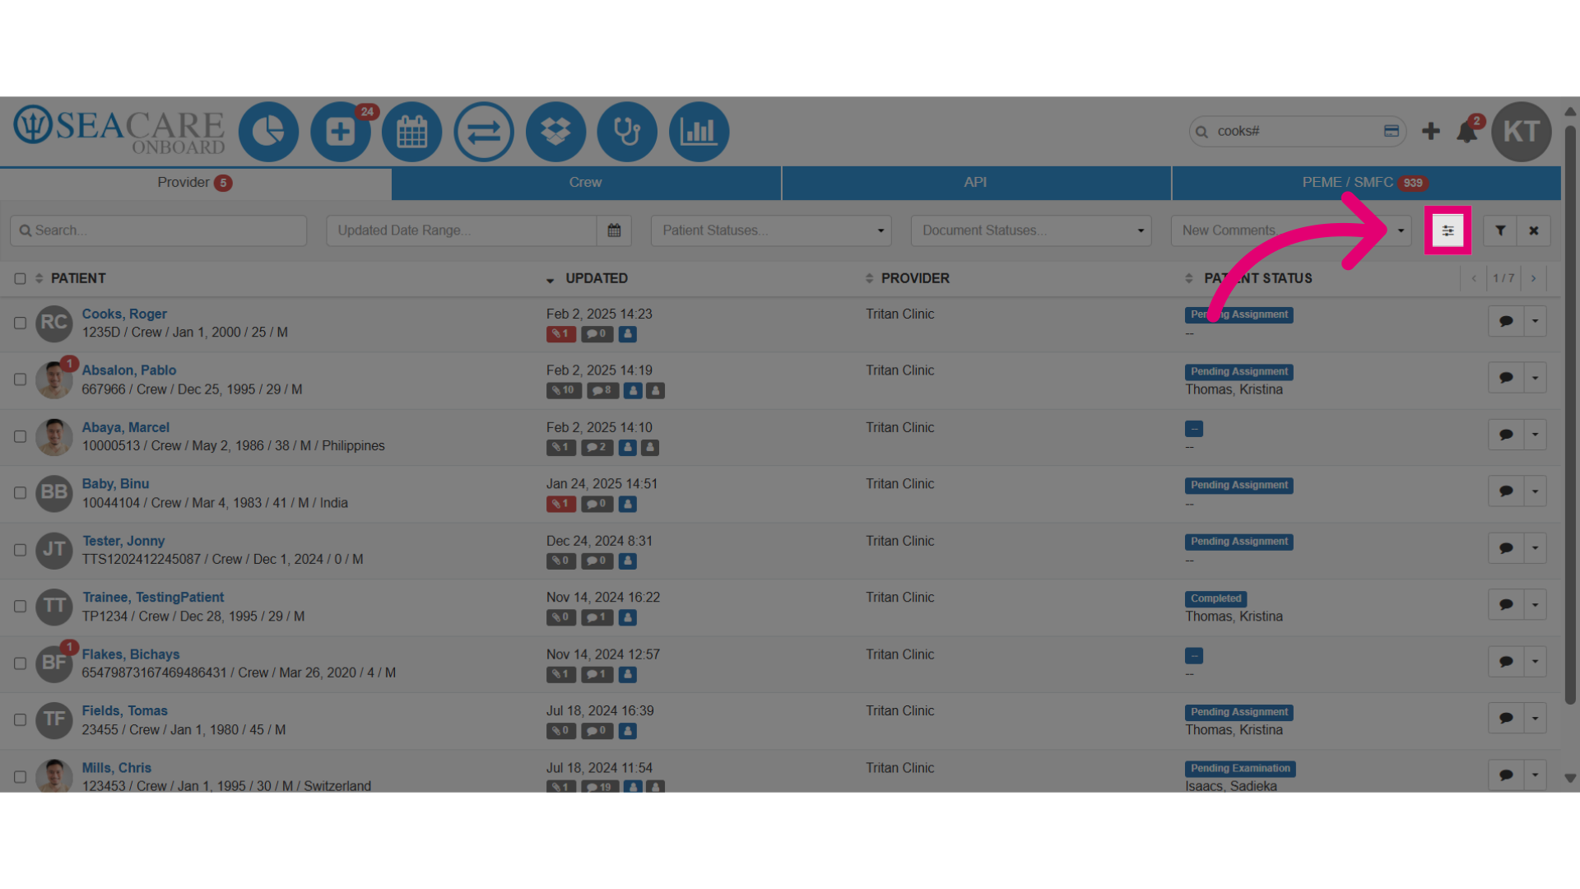Expand the Document Statuses dropdown
This screenshot has width=1580, height=889.
1030,230
